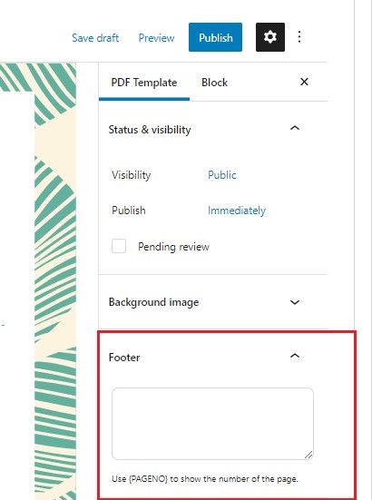Click the Background image heading text
The height and width of the screenshot is (500, 372).
coord(153,302)
